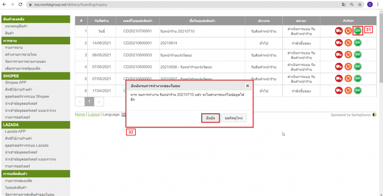Bookmark this page with the star icon
The image size is (383, 196).
coord(360,4)
